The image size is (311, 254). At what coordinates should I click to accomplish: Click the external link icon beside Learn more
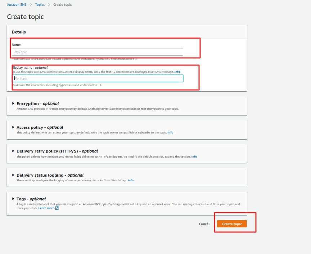pos(57,208)
